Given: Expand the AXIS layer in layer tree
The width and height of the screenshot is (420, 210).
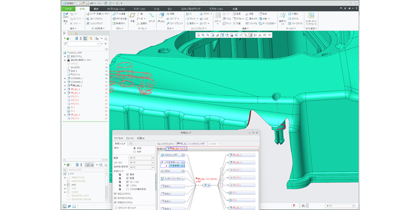Looking at the screenshot, I should coord(65,184).
